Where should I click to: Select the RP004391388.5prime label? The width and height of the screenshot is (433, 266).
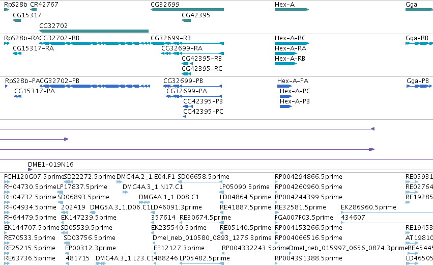[x=308, y=258]
